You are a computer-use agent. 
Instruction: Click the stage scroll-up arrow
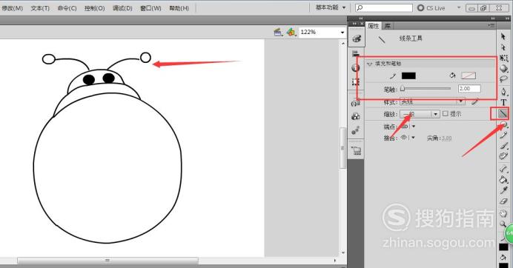[343, 43]
